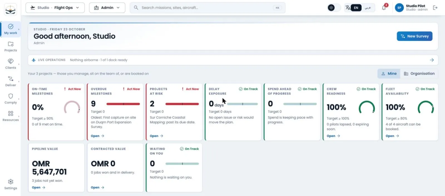Click the On-Time Milestones gauge
The width and height of the screenshot is (445, 196).
pos(72,107)
